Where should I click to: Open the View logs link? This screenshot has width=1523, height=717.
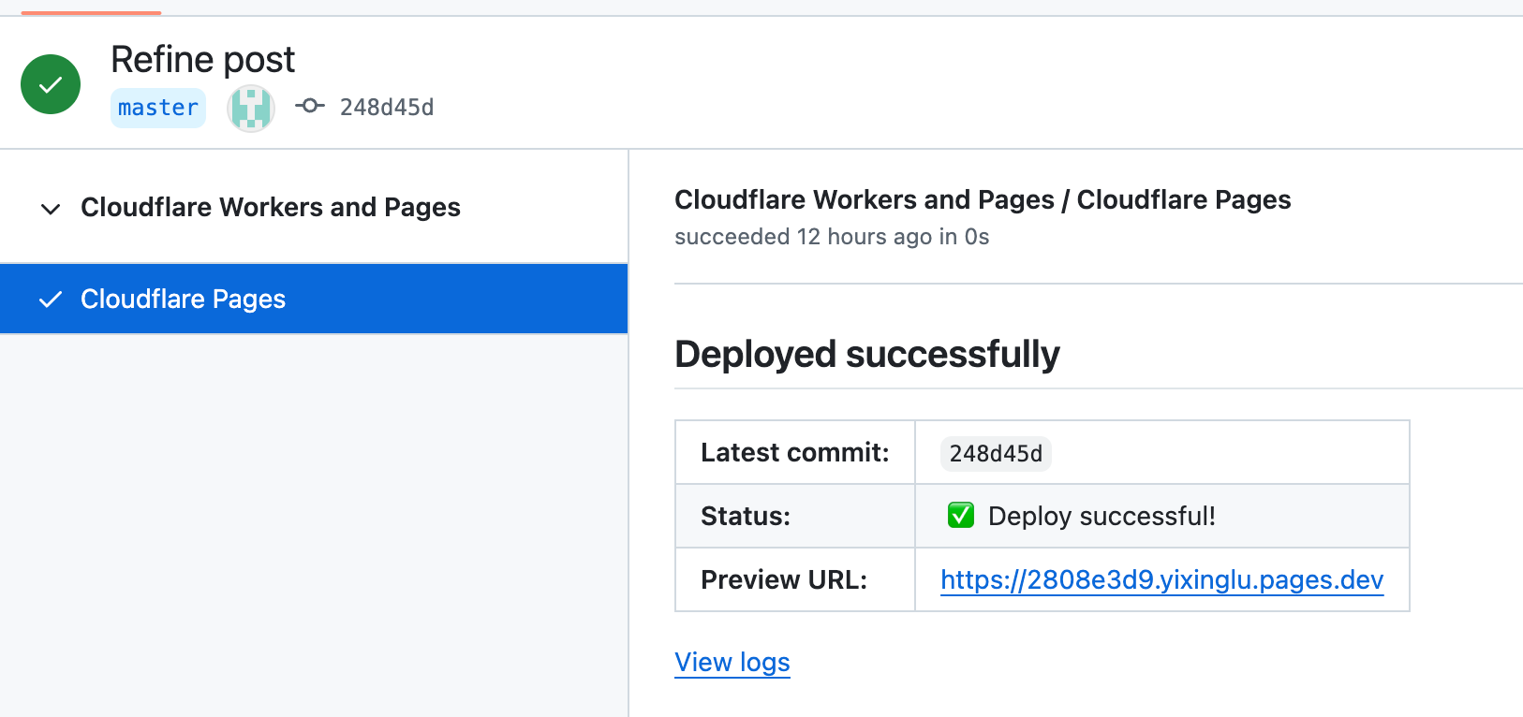pyautogui.click(x=732, y=663)
